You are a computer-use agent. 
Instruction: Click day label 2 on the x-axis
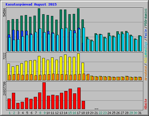(x=14, y=113)
